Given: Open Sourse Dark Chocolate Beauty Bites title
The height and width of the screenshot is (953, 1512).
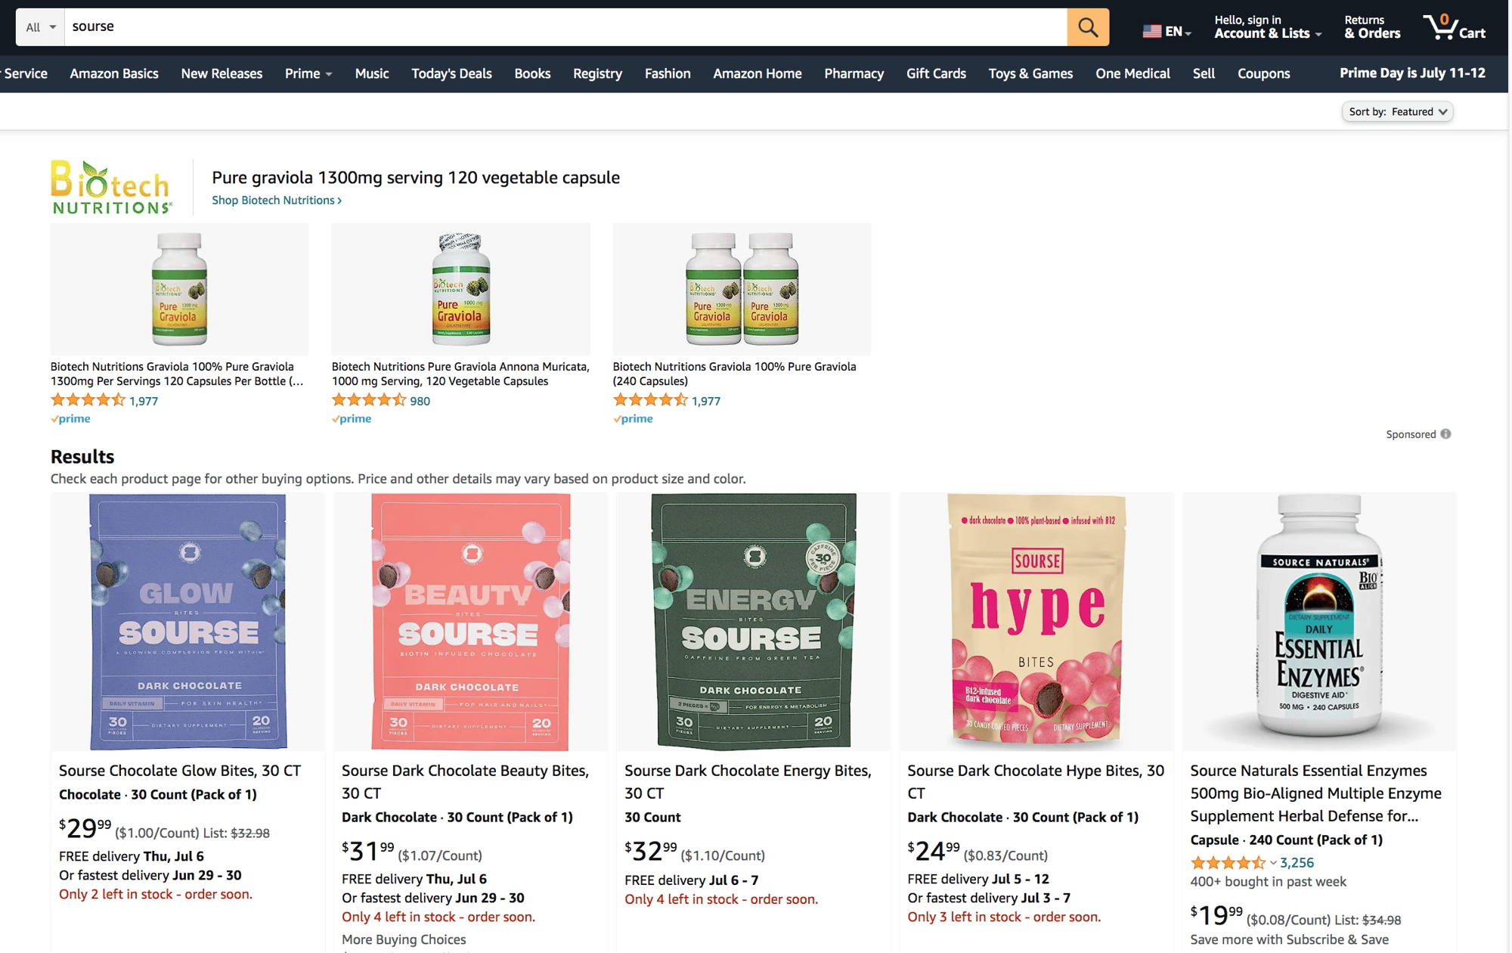Looking at the screenshot, I should (x=465, y=782).
